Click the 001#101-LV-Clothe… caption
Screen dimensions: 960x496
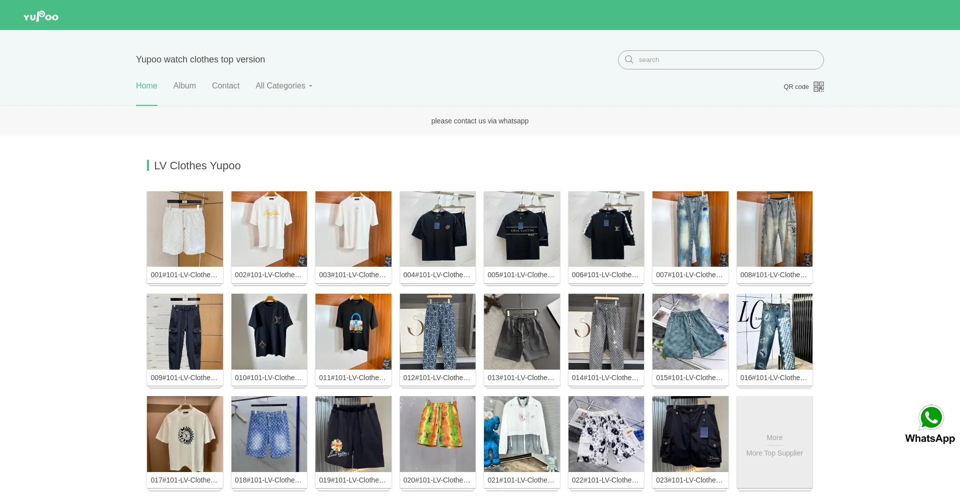184,275
